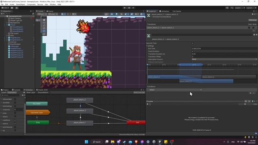The width and height of the screenshot is (258, 145).
Task: Select the player_attack_3 state node
Action: (x=80, y=100)
